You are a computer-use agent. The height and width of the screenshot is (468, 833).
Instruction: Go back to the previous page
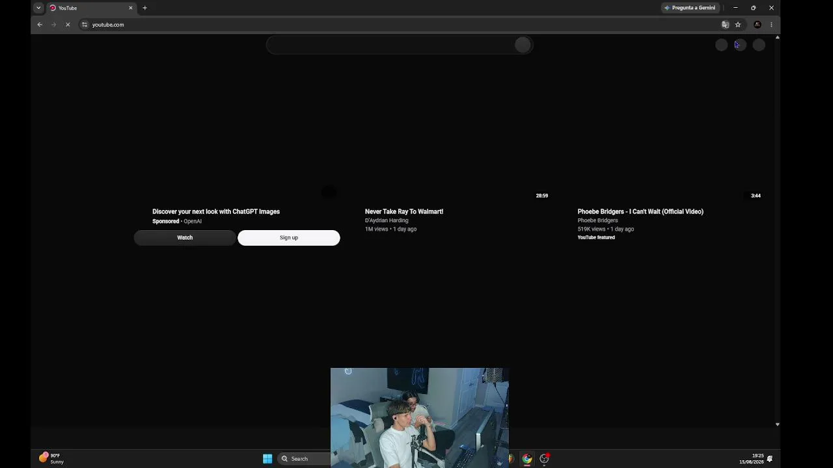pos(40,25)
